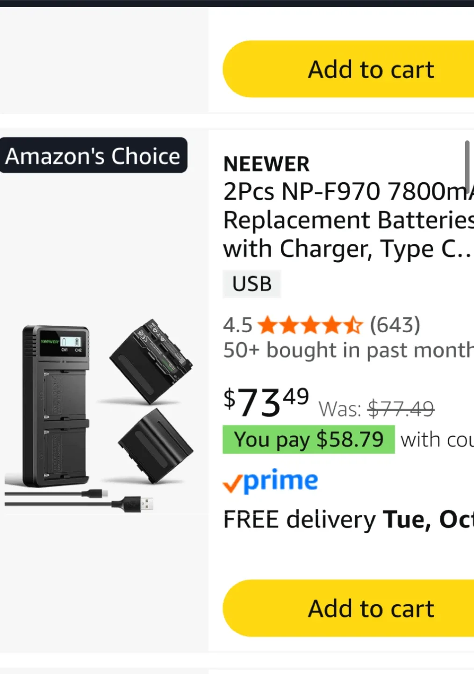
Task: Tap the FREE delivery Tue text
Action: click(348, 520)
